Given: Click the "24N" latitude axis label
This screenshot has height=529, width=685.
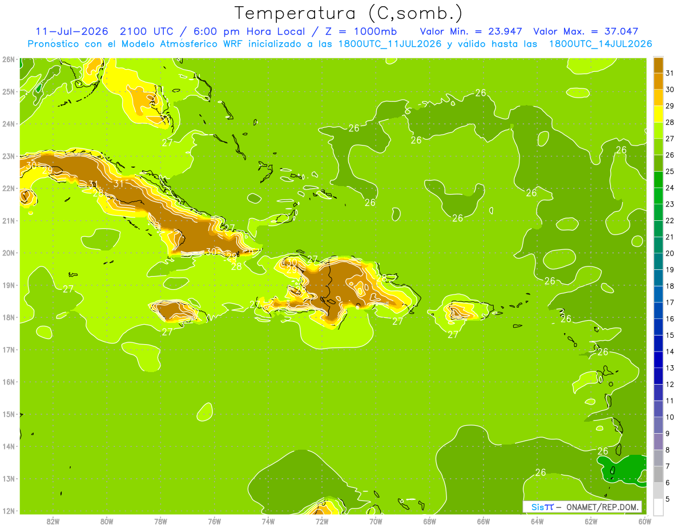Looking at the screenshot, I should pos(8,124).
